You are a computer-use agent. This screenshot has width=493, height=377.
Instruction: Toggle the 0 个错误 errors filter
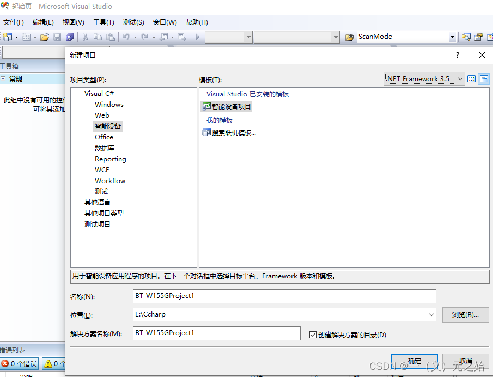coord(20,364)
